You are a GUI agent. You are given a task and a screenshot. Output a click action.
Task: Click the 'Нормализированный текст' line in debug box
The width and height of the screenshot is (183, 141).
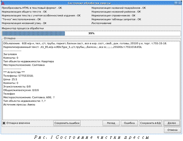(x=73, y=47)
